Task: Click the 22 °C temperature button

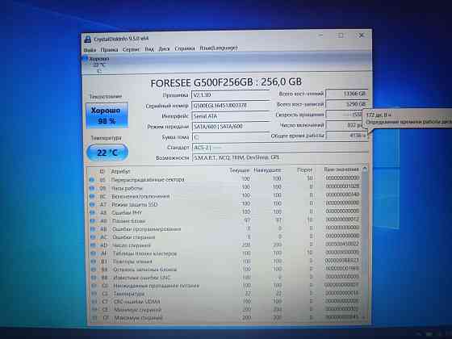Action: [x=107, y=153]
